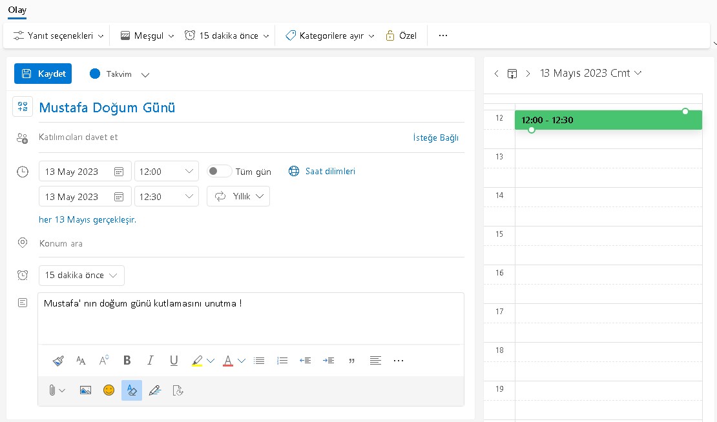Toggle the Özel privacy setting

point(401,35)
